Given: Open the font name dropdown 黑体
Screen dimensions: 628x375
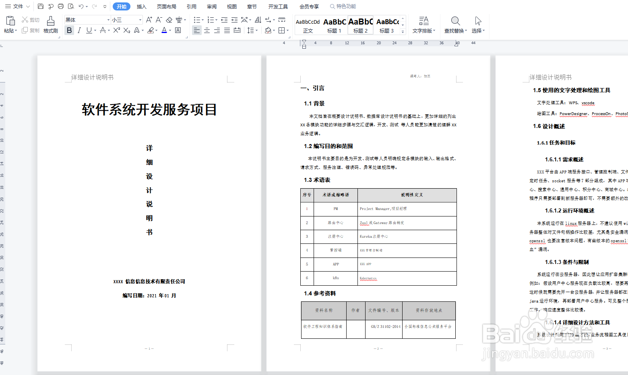Looking at the screenshot, I should 108,20.
